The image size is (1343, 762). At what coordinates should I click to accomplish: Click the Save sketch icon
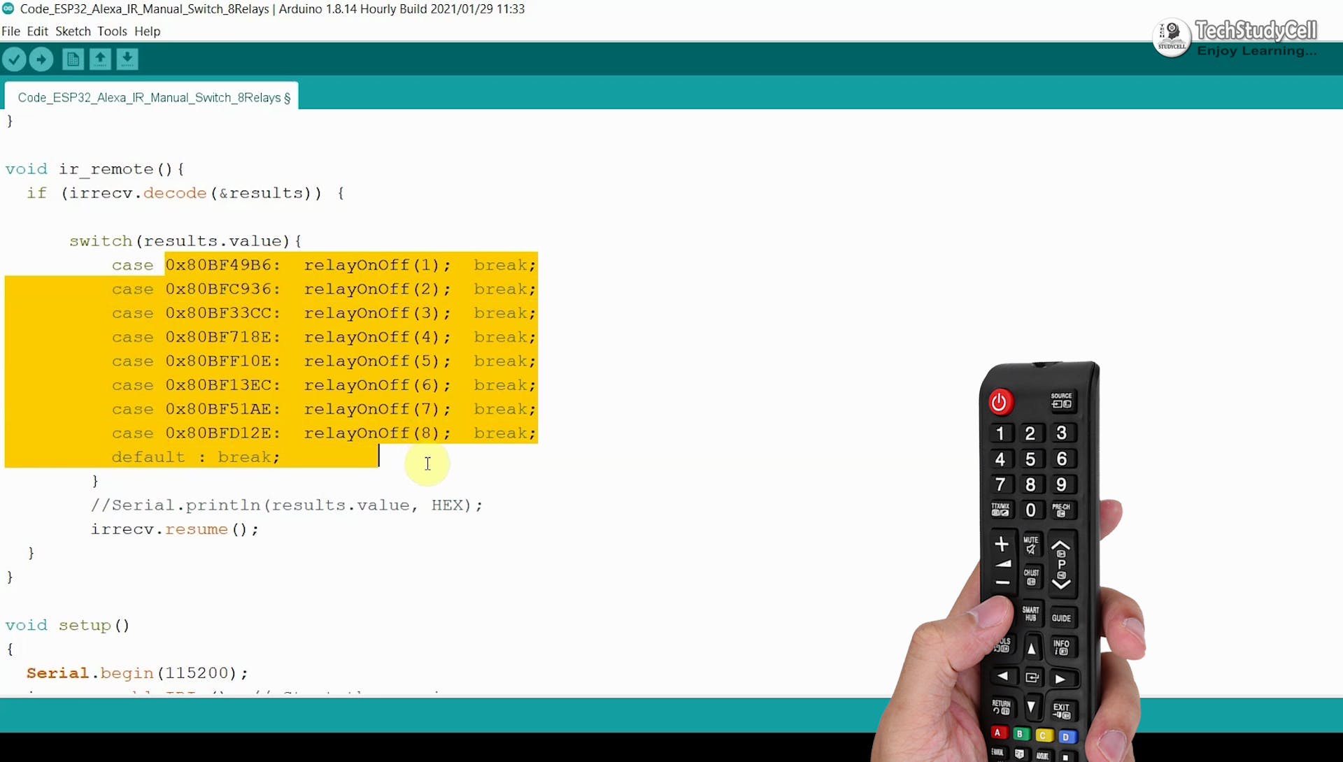coord(127,59)
